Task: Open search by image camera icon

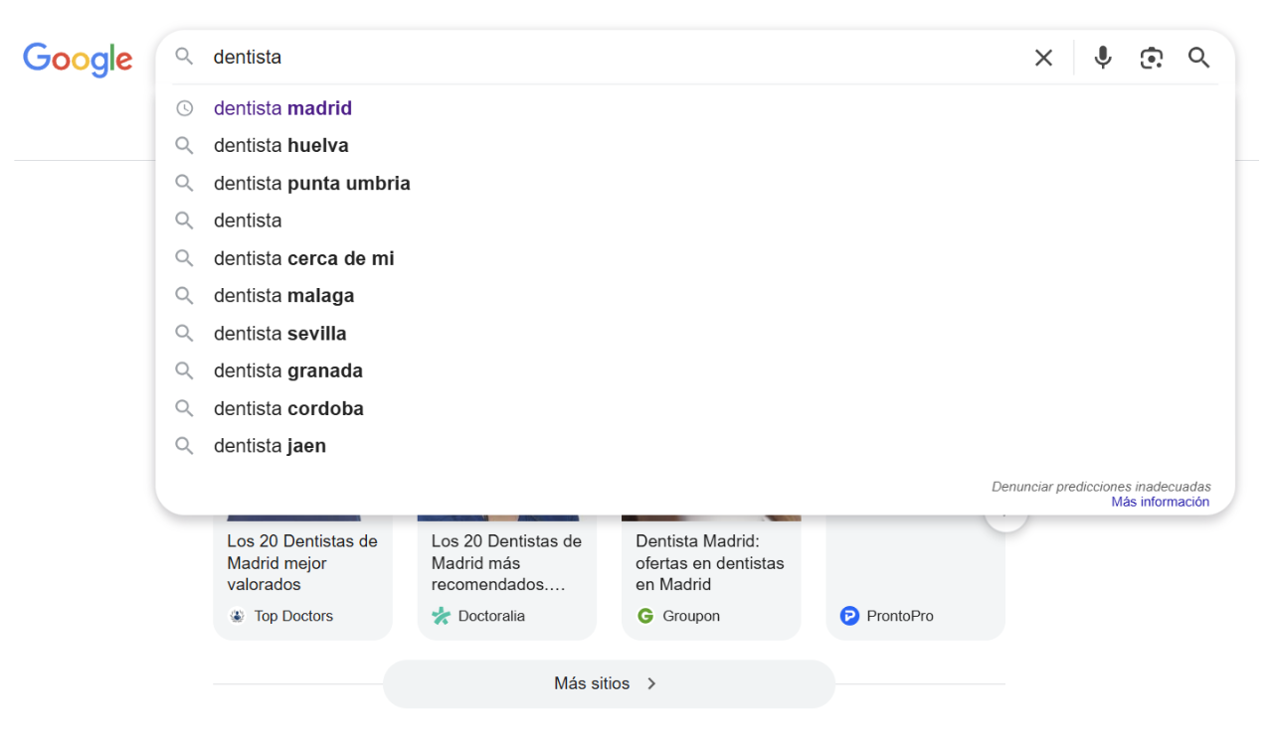Action: (x=1151, y=58)
